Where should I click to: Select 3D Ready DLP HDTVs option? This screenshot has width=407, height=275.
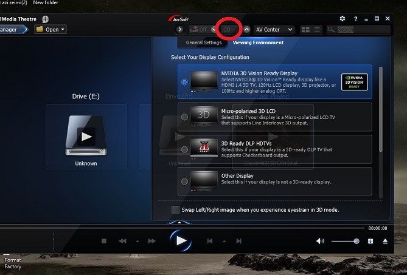[184, 149]
